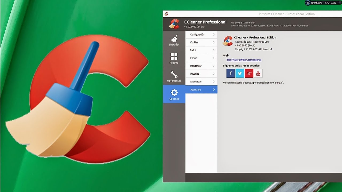This screenshot has width=342, height=192.
Task: Open the Configuración options page
Action: coord(201,34)
